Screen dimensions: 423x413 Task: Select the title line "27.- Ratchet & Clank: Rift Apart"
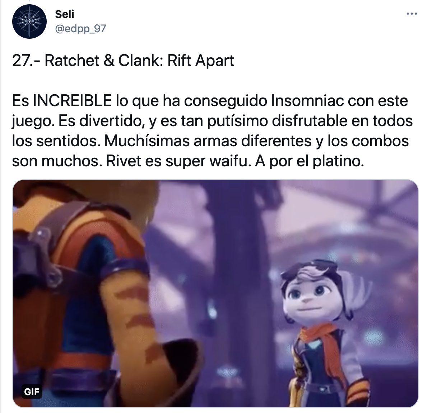click(123, 60)
